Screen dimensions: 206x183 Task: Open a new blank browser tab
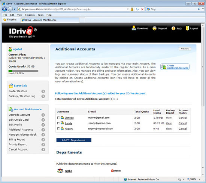point(82,20)
